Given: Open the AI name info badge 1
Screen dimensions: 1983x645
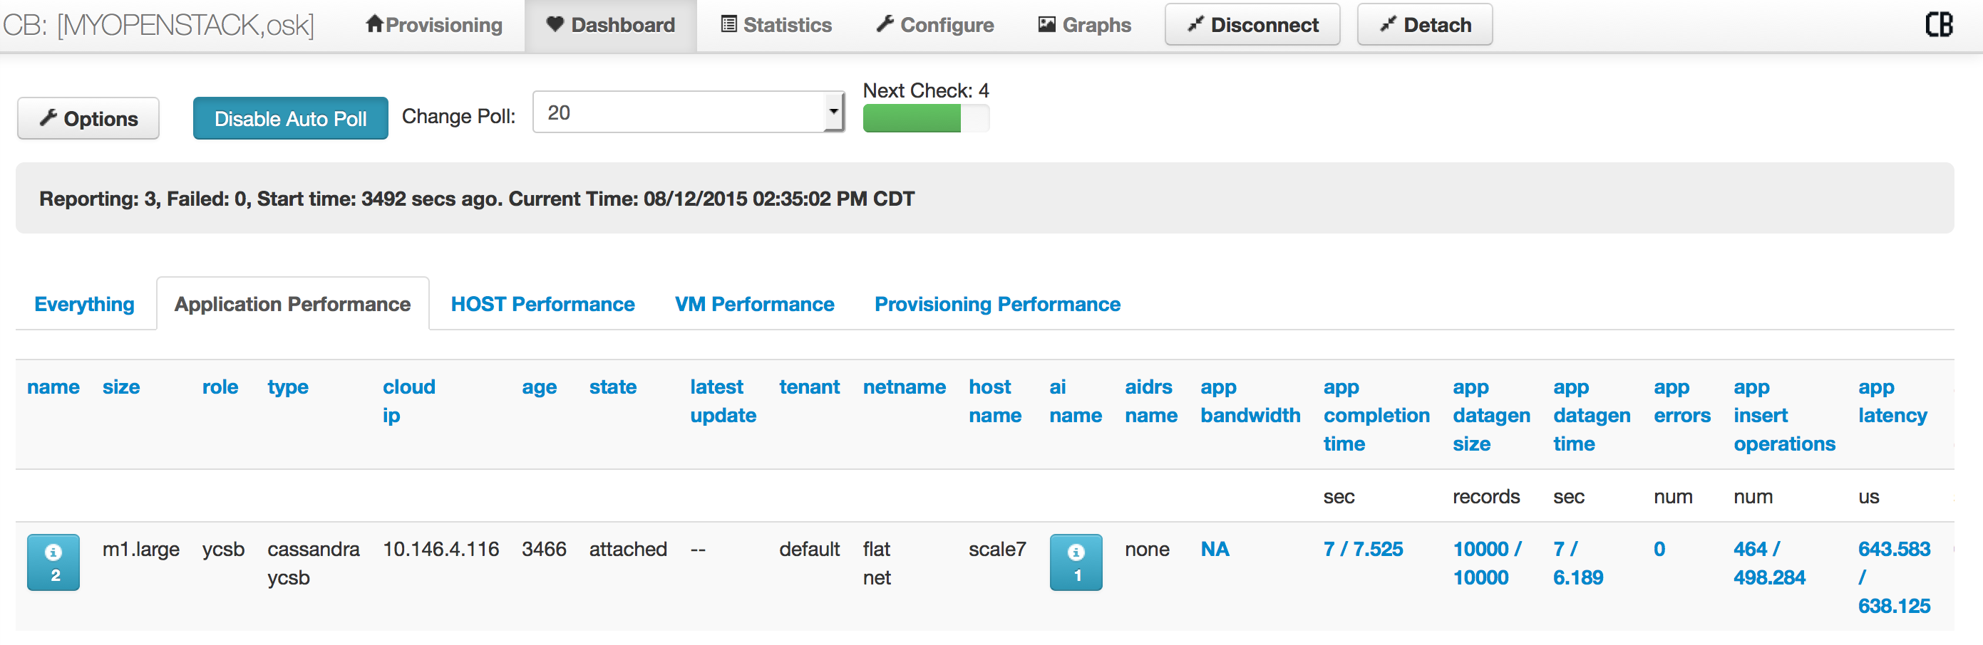Looking at the screenshot, I should click(x=1076, y=562).
